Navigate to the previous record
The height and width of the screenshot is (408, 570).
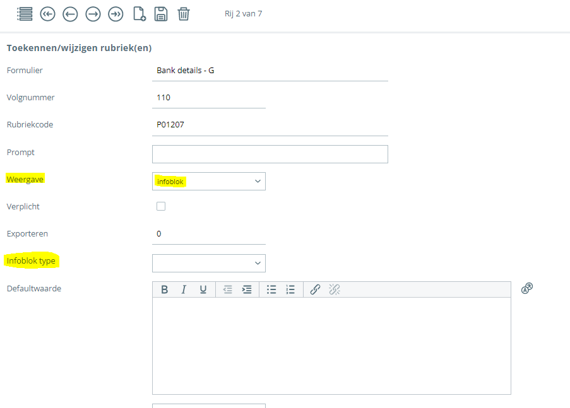(70, 13)
